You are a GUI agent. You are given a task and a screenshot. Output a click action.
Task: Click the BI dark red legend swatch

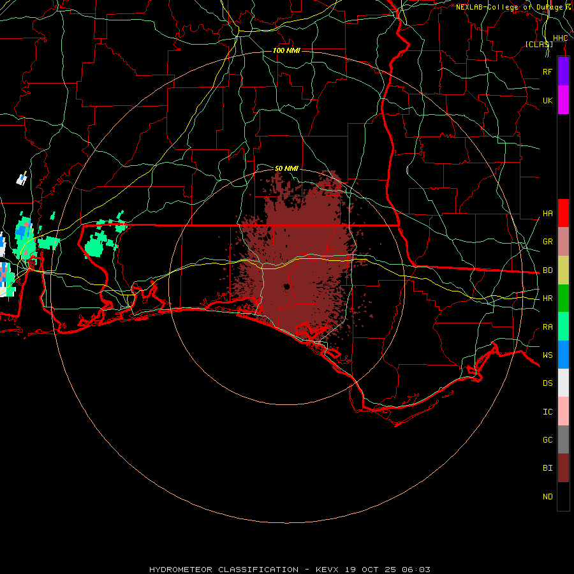563,468
